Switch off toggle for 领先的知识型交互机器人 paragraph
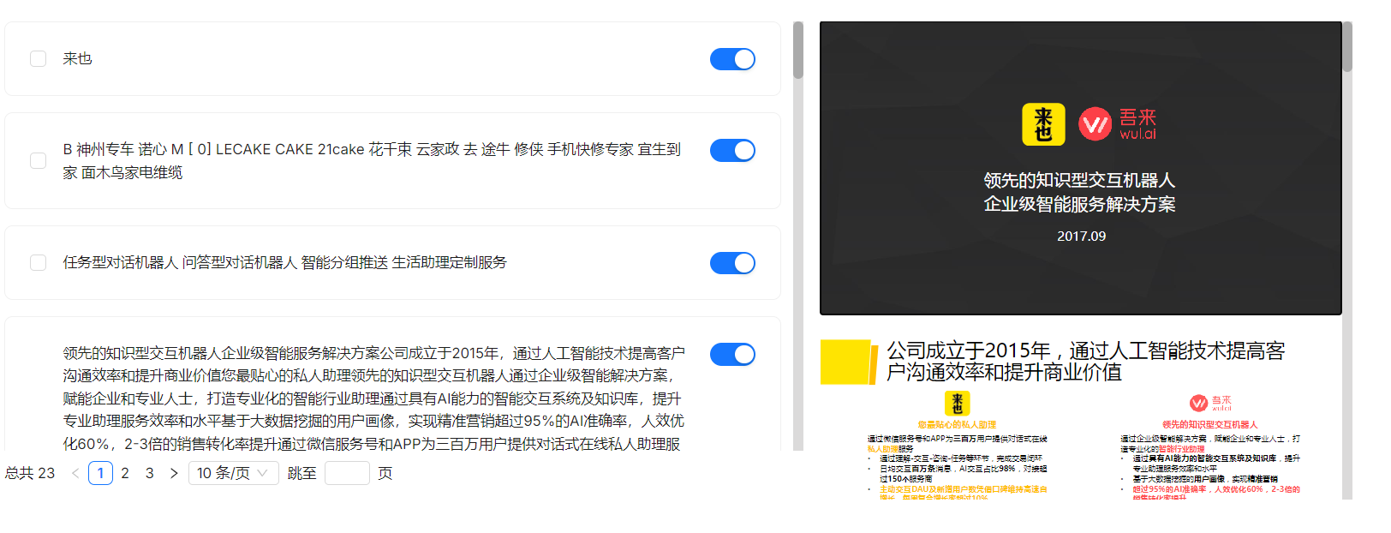 coord(732,354)
